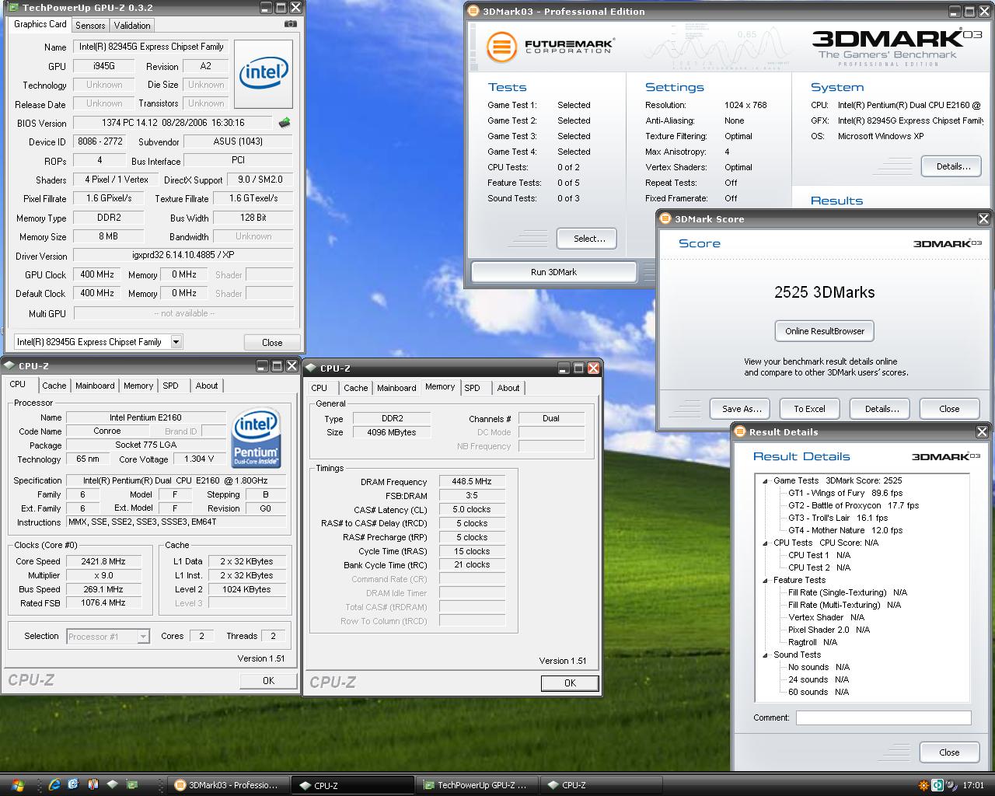
Task: Collapse the Game Tests tree node
Action: pos(765,480)
